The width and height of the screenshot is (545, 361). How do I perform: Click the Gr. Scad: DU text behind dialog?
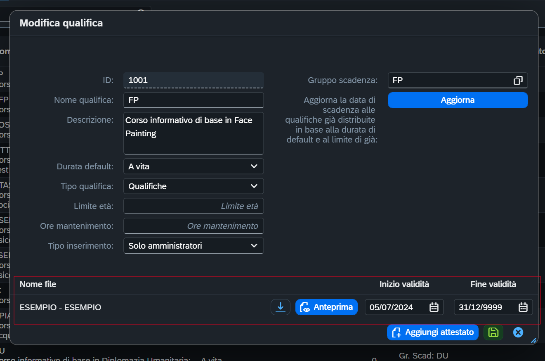[x=423, y=356]
